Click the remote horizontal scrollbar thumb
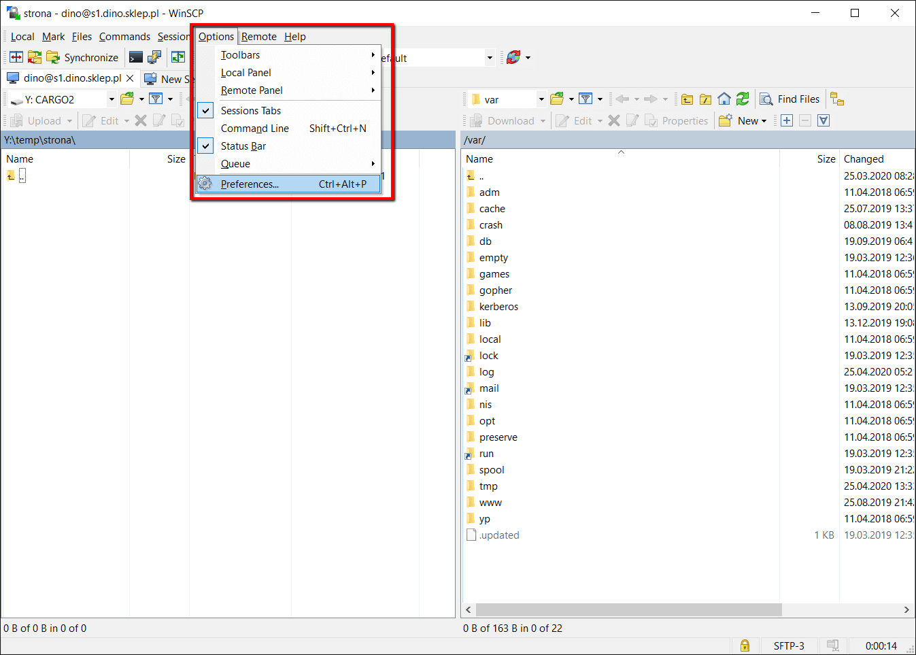The width and height of the screenshot is (916, 655). tap(628, 609)
